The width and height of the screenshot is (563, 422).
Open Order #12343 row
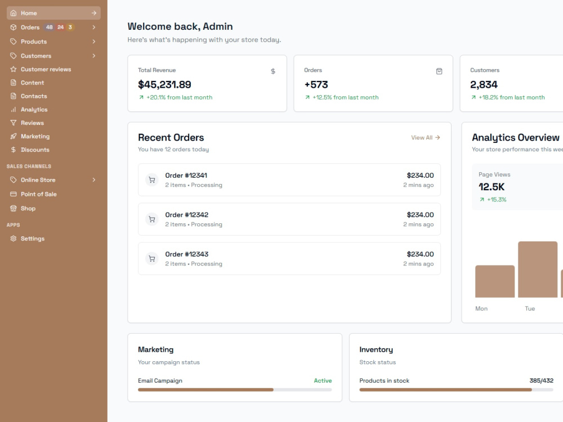(289, 259)
